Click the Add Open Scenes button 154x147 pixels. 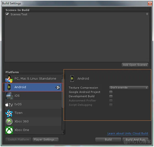pyautogui.click(x=135, y=65)
